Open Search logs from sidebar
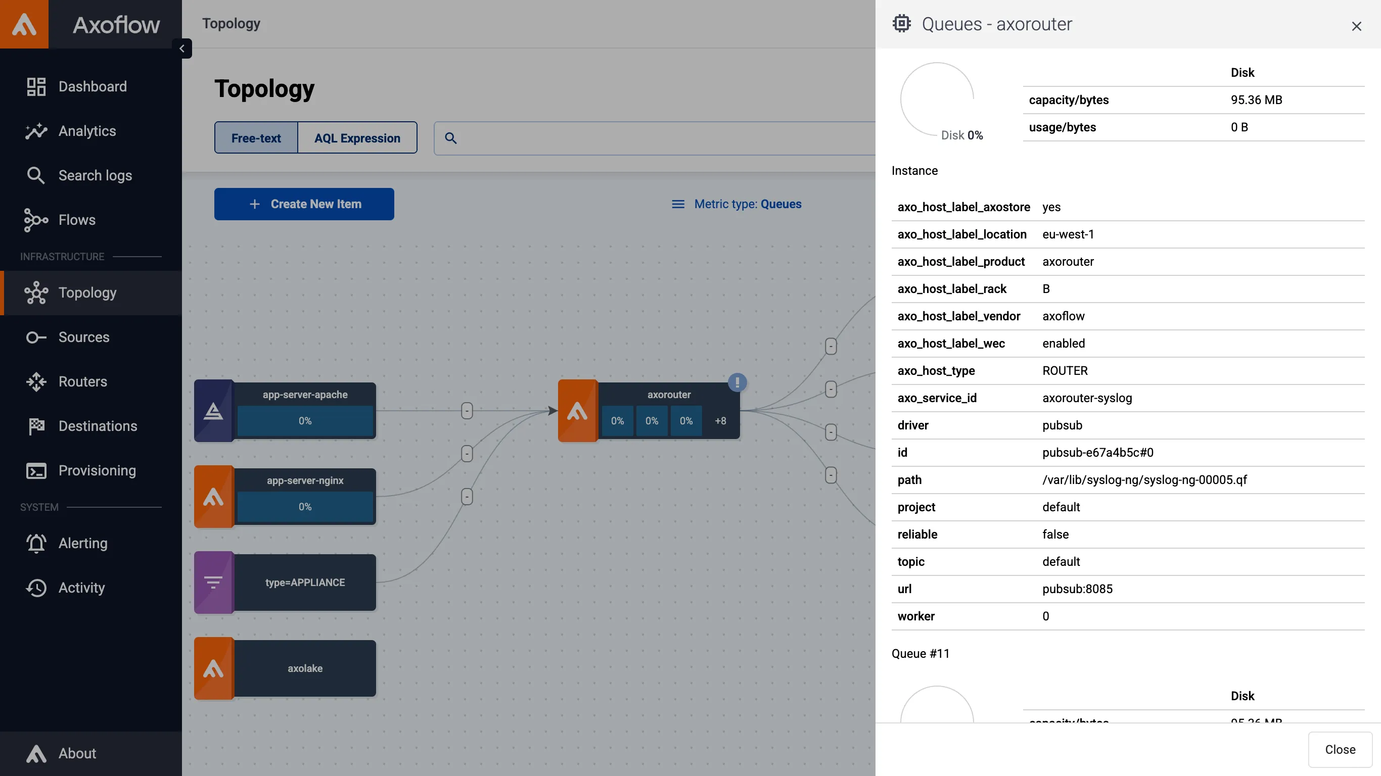The image size is (1381, 776). [95, 175]
